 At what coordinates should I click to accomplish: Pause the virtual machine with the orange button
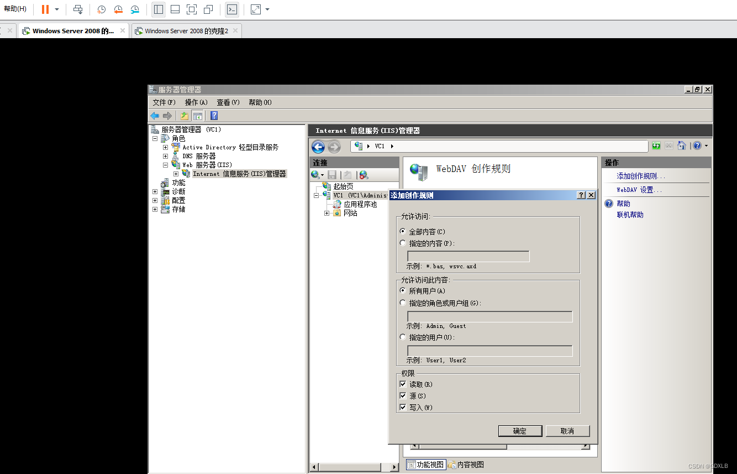[45, 9]
